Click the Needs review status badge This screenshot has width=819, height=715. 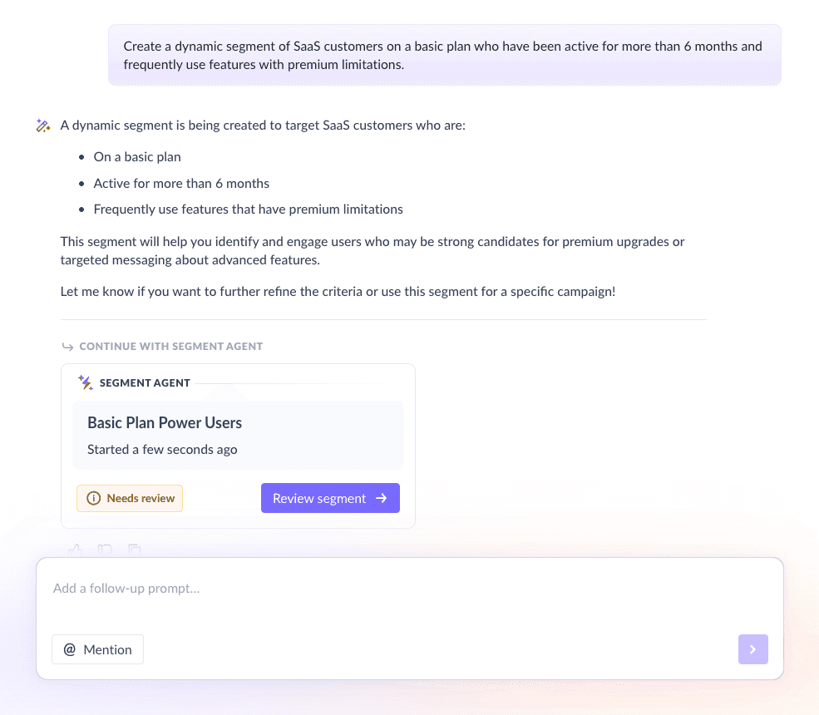click(x=130, y=498)
